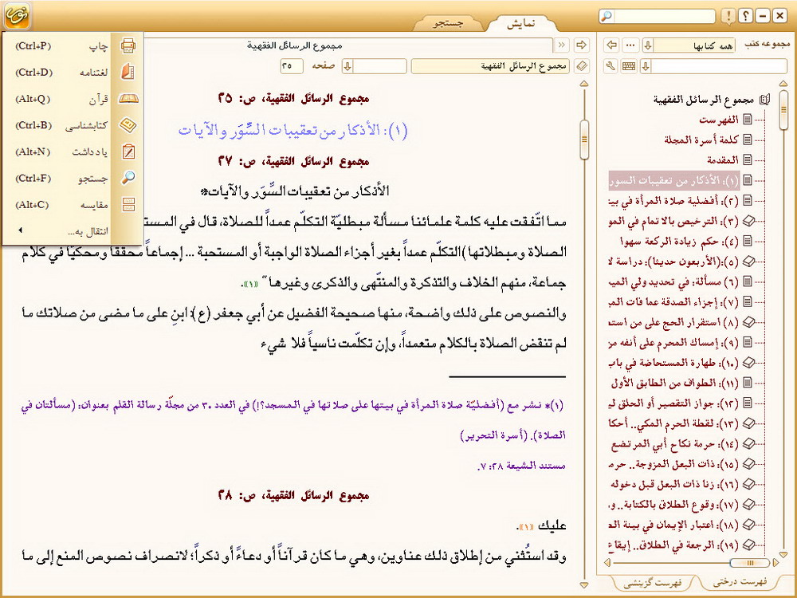Click the notepad icon beside یادداشت

128,151
